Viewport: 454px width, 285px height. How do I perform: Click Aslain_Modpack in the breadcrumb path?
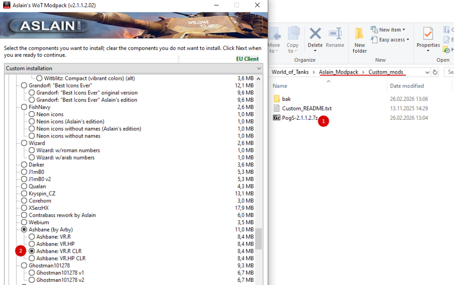pyautogui.click(x=339, y=72)
